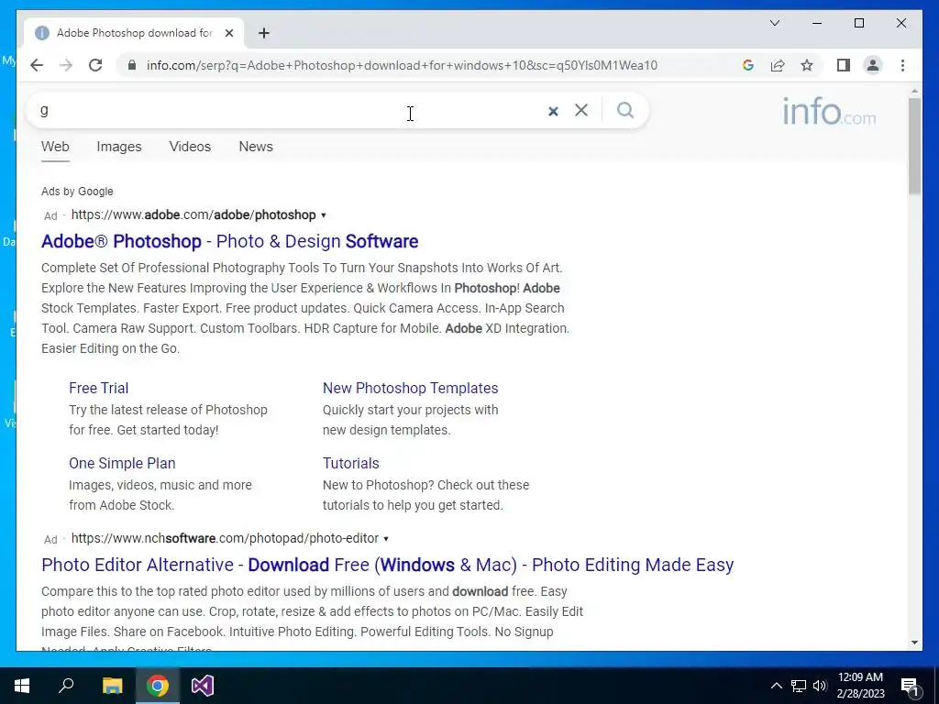939x704 pixels.
Task: Click the Ads by Google label
Action: pyautogui.click(x=77, y=192)
